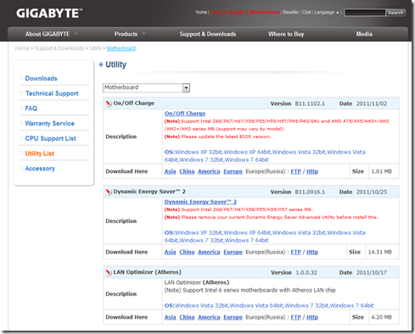Click the date 2011/10/25
415x334 pixels.
[372, 192]
